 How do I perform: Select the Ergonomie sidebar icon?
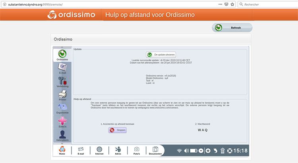click(x=62, y=108)
